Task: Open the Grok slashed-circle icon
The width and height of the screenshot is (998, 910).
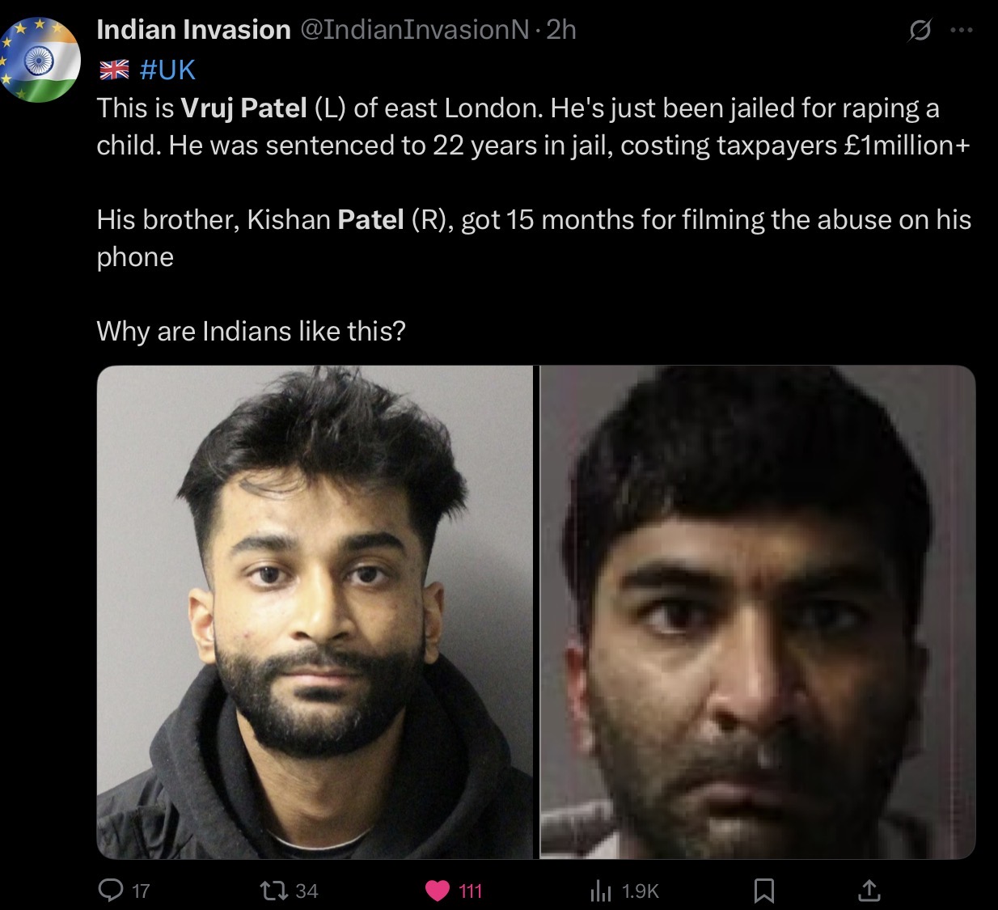Action: coord(920,31)
